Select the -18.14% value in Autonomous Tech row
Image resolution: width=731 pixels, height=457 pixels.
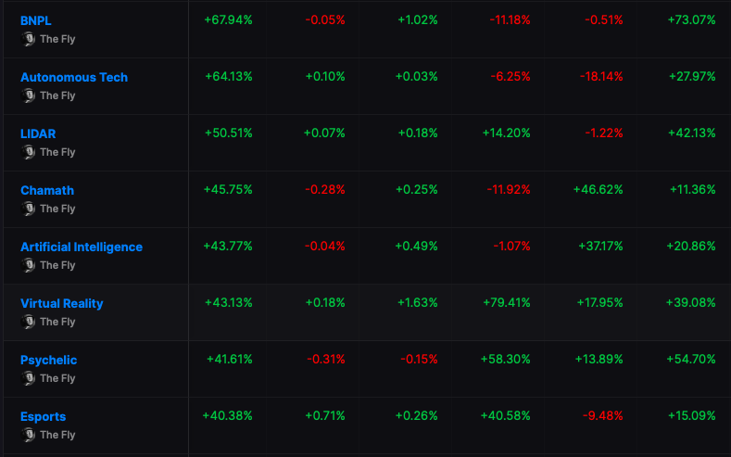[601, 77]
